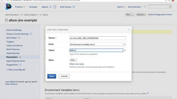Screen dimensions: 177x99
Task: Open Build Features in sidebar
Action: [13, 49]
